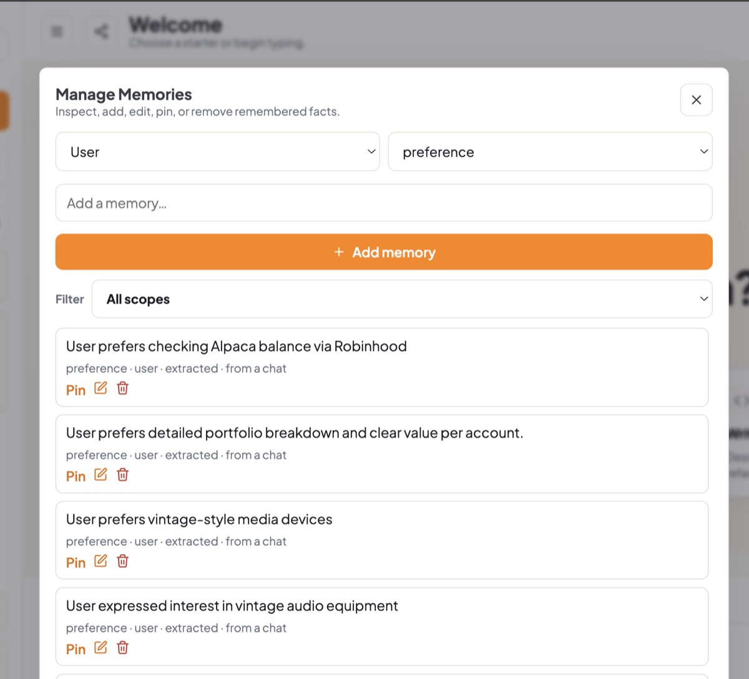This screenshot has height=679, width=749.
Task: Delete the vintage-style media devices memory
Action: tap(123, 561)
